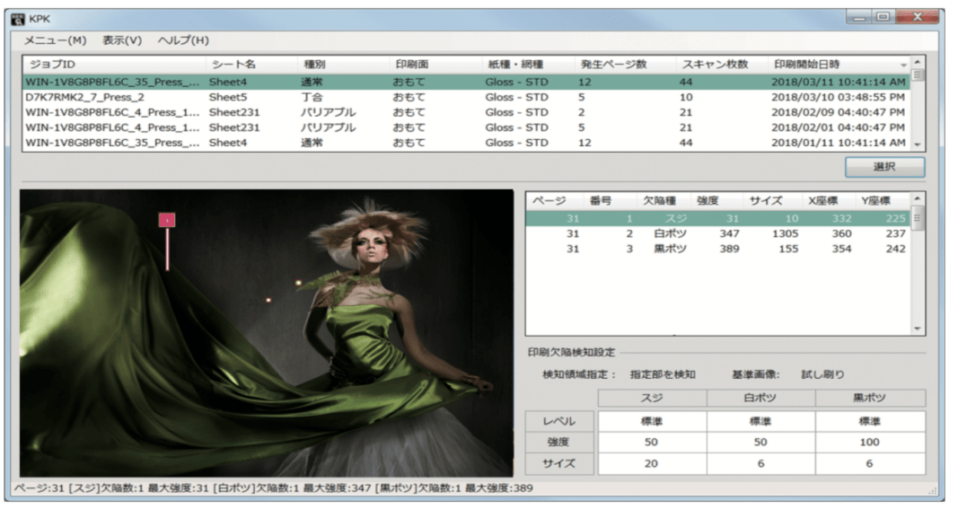Click the 白ポツ レベル 標準 cell
958x509 pixels.
pos(760,422)
